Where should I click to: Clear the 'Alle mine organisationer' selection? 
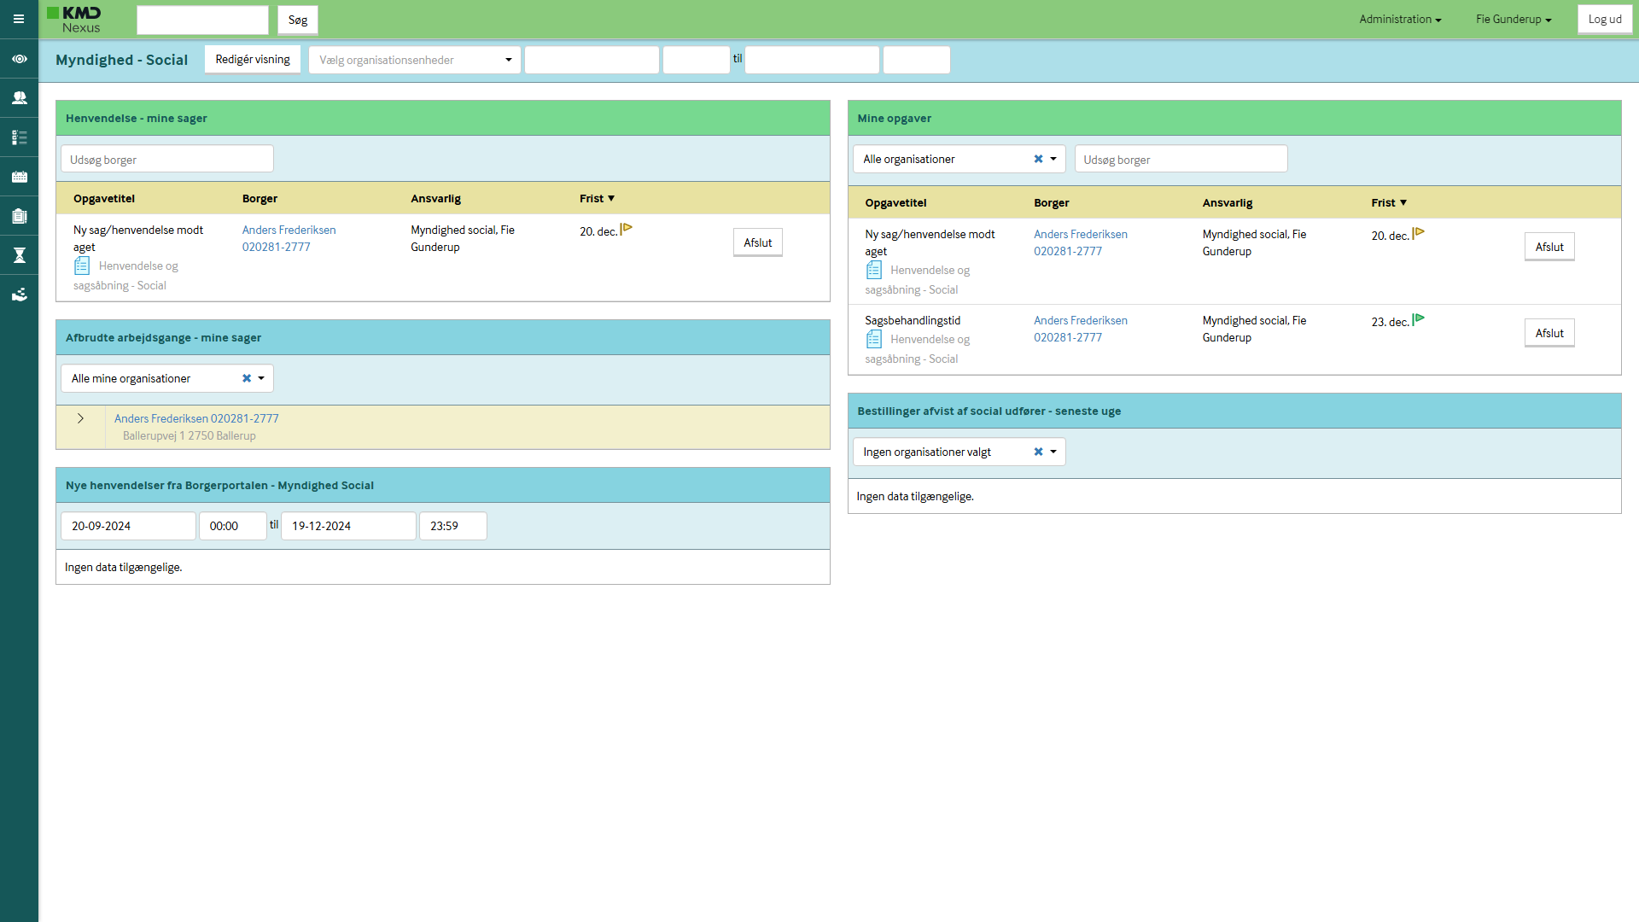pos(247,378)
